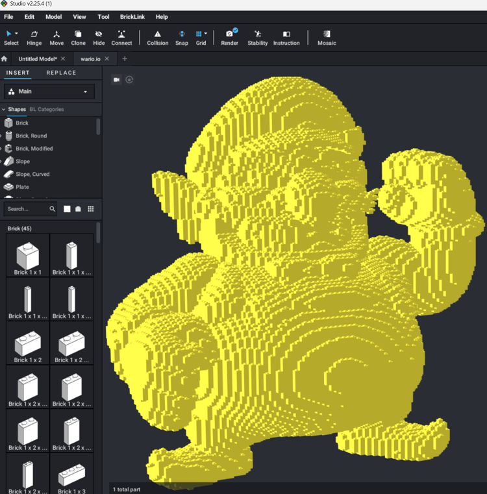Open the Instruction maker
487x494 pixels.
[286, 38]
